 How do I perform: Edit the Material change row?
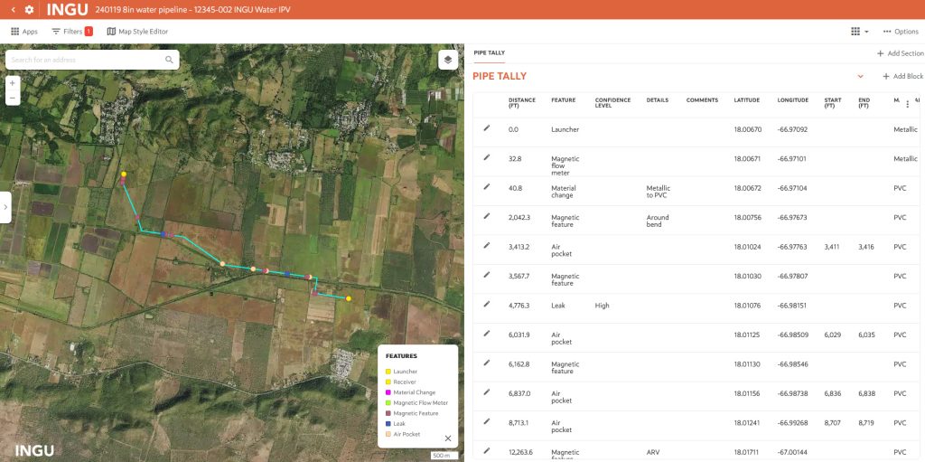[487, 186]
